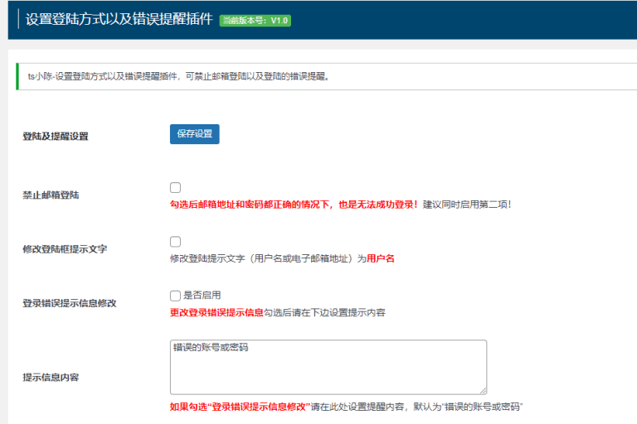
Task: Toggle the 是否启用 checkbox
Action: click(x=176, y=296)
